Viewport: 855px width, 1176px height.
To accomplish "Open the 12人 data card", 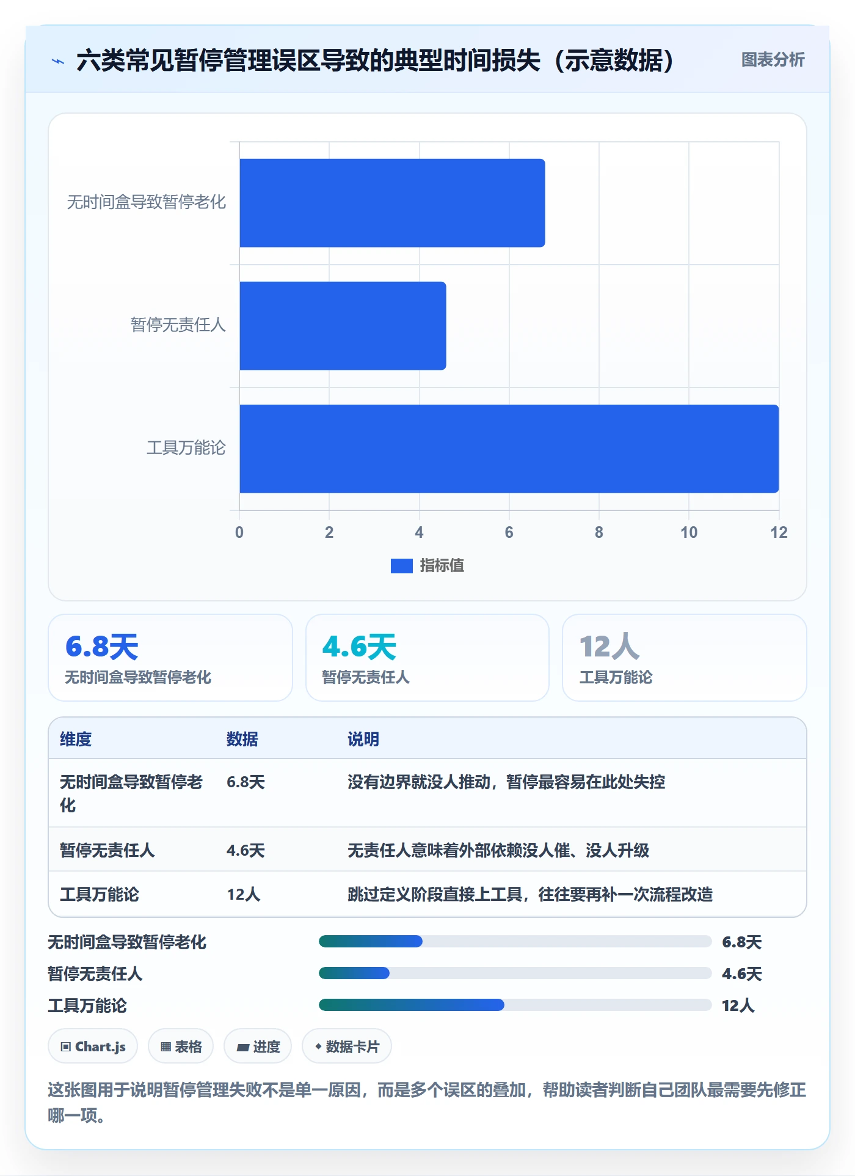I will pos(685,658).
